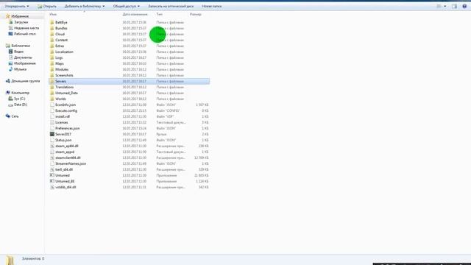Click the Sys (C:) drive icon
This screenshot has height=265, width=471.
click(11, 99)
